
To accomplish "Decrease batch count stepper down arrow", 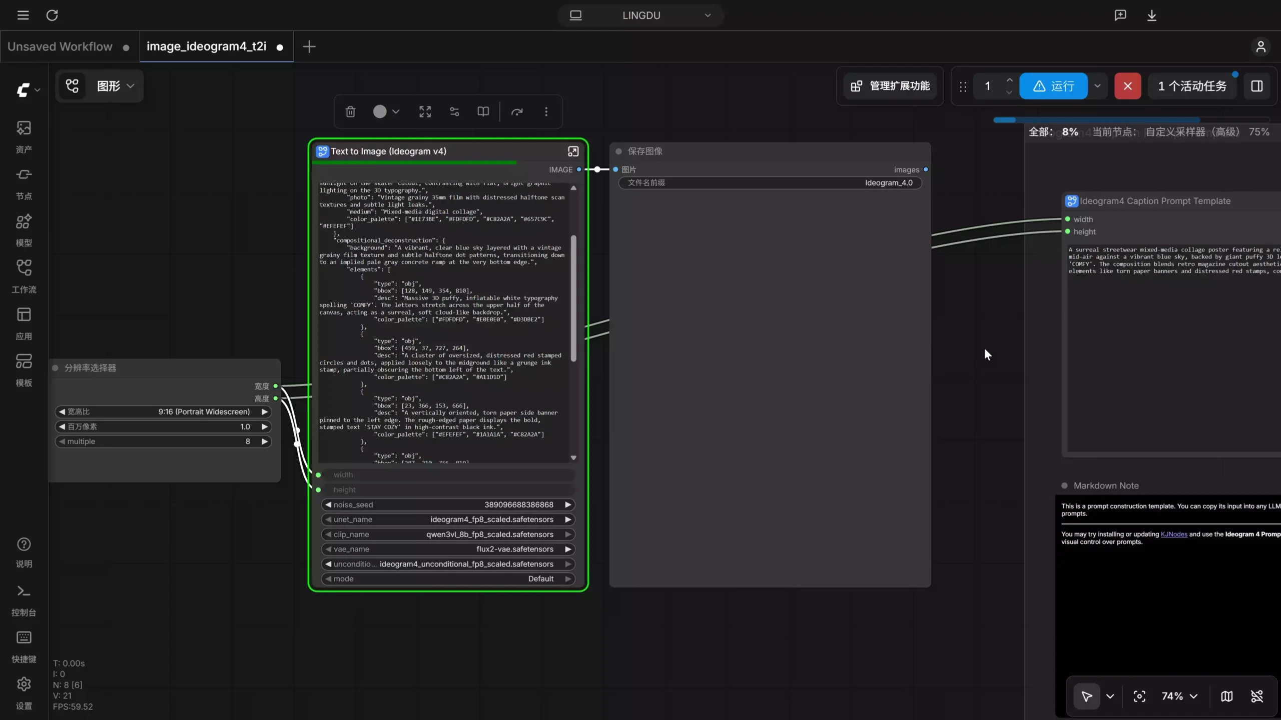I will [1009, 92].
